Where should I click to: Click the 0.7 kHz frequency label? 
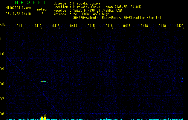tap(2, 99)
